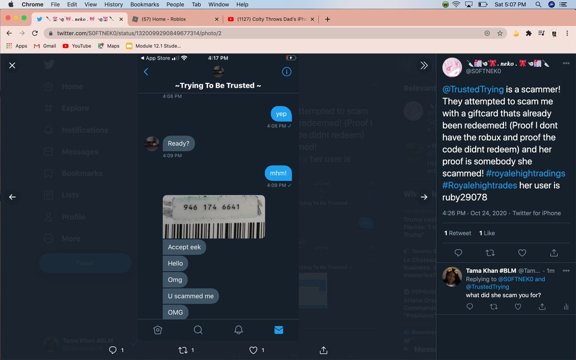This screenshot has height=360, width=576.
Task: Share icon below the photo
Action: [x=324, y=350]
